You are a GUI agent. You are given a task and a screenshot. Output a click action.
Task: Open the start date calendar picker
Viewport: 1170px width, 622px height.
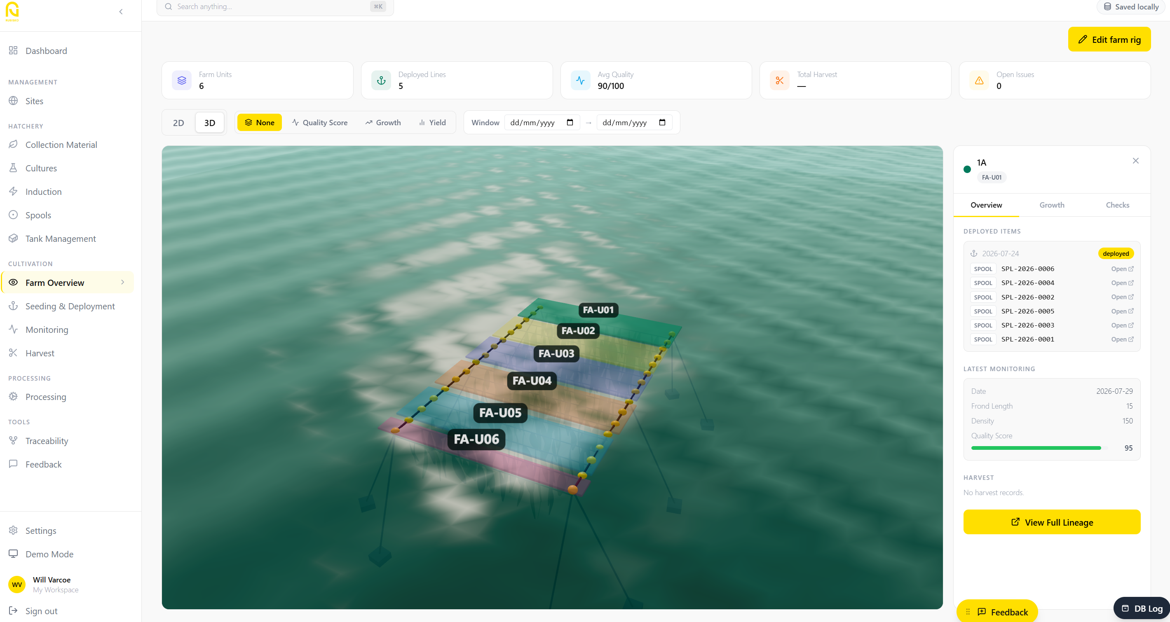[x=570, y=122]
